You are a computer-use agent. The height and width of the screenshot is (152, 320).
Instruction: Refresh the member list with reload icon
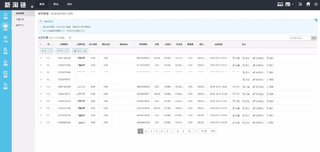click(70, 38)
